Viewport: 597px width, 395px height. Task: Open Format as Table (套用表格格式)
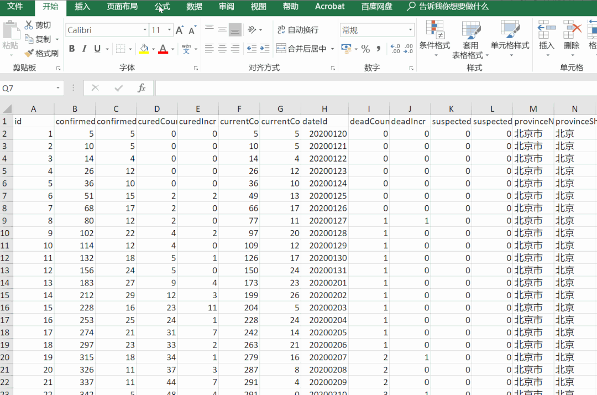[x=470, y=39]
